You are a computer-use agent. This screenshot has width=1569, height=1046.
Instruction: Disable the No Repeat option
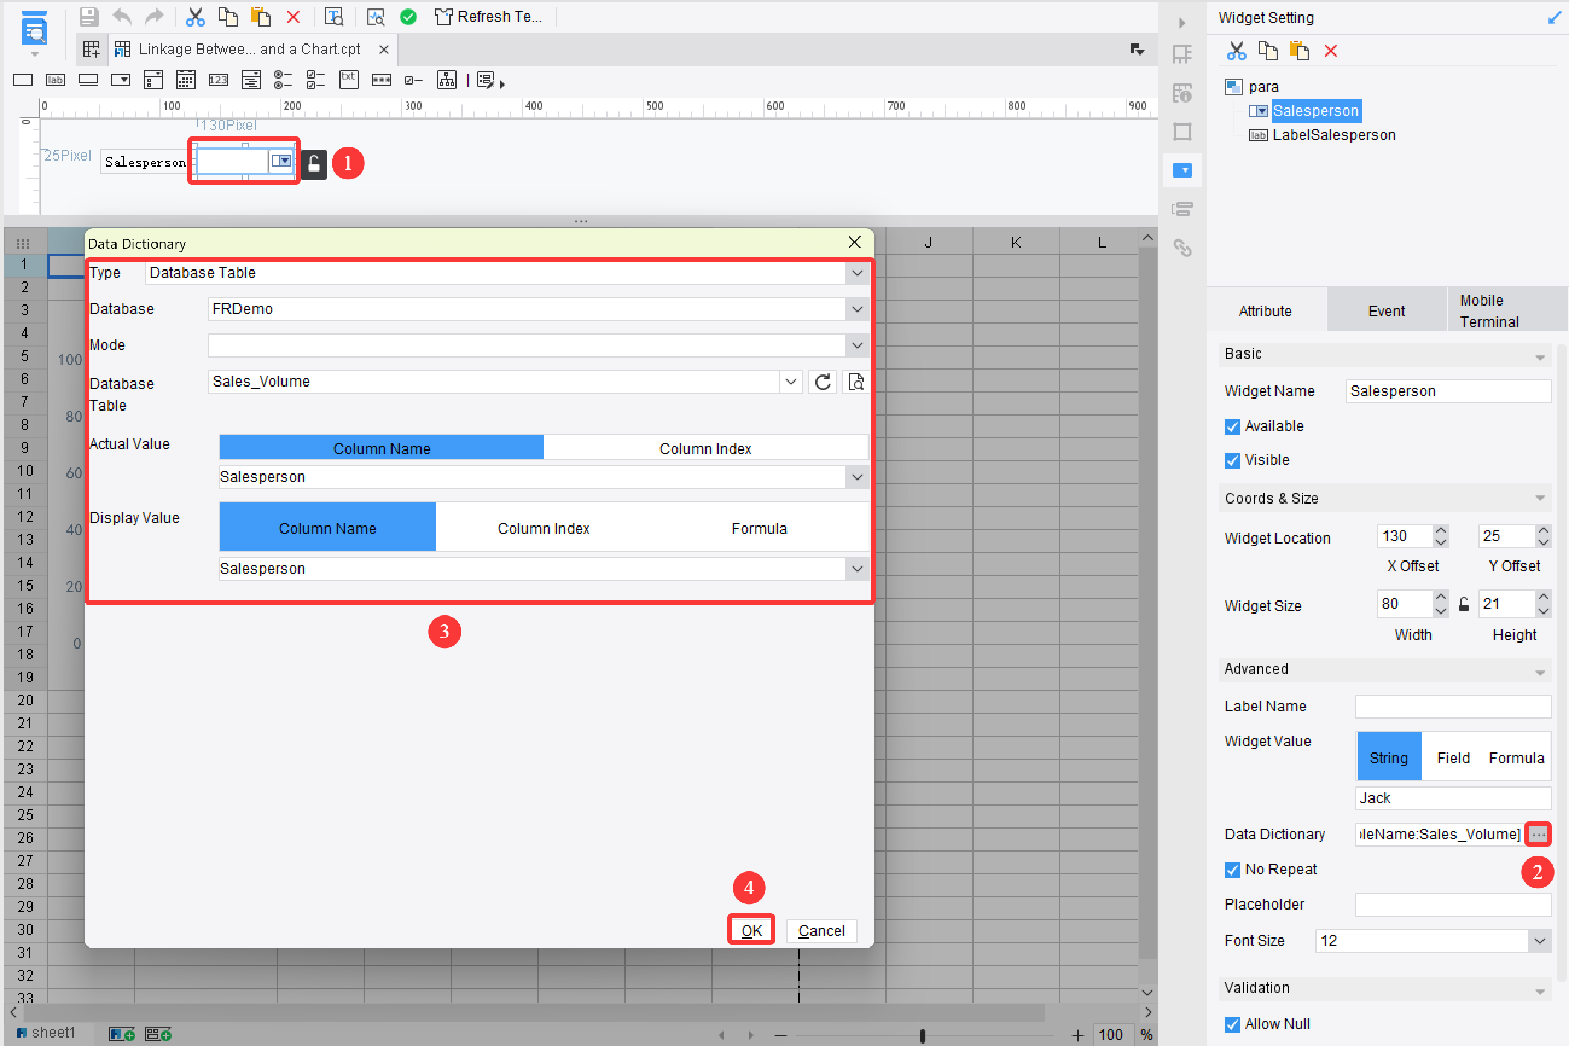click(x=1232, y=870)
